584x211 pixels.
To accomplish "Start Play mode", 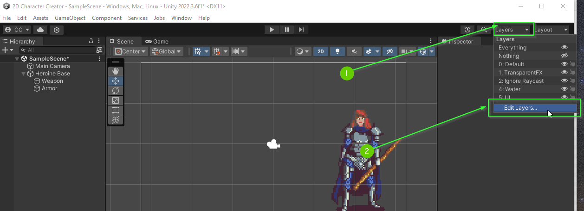I will coord(272,30).
